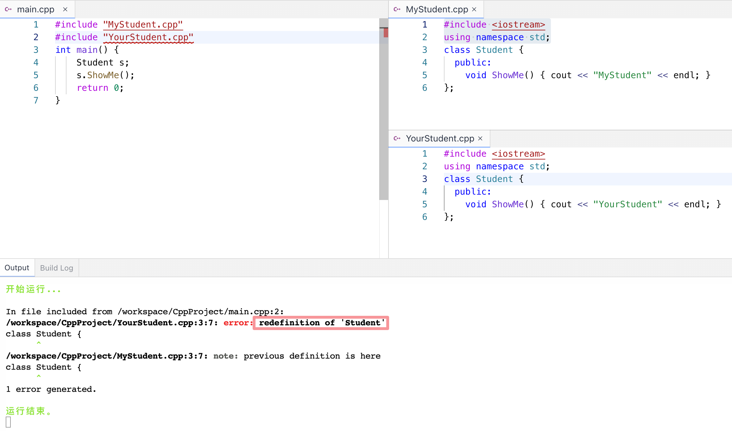Click the red error marker in main.cpp scrollbar
The width and height of the screenshot is (732, 431).
tap(386, 33)
